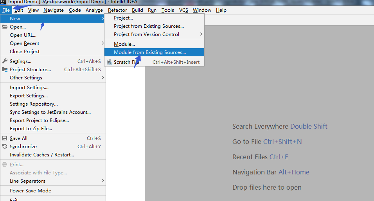Screen dimensions: 374x201
Task: Open the VCS menu
Action: 183,10
